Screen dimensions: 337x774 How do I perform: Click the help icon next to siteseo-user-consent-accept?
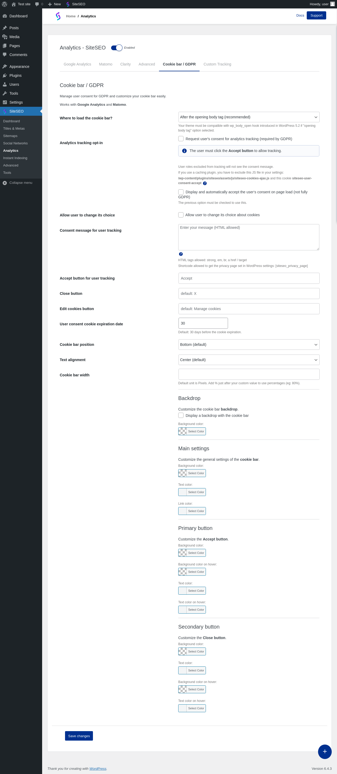coord(205,183)
